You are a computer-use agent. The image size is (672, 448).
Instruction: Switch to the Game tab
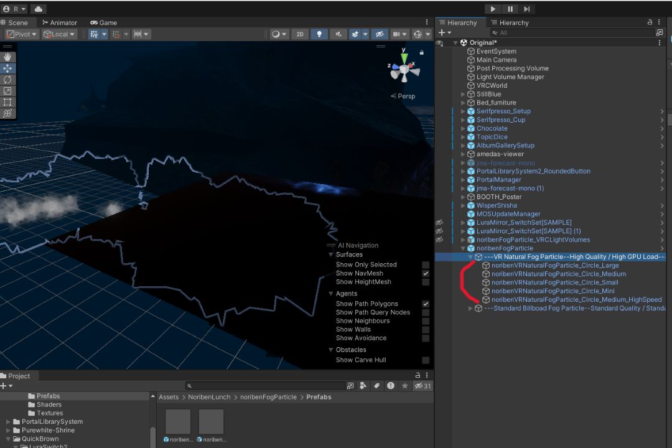103,22
